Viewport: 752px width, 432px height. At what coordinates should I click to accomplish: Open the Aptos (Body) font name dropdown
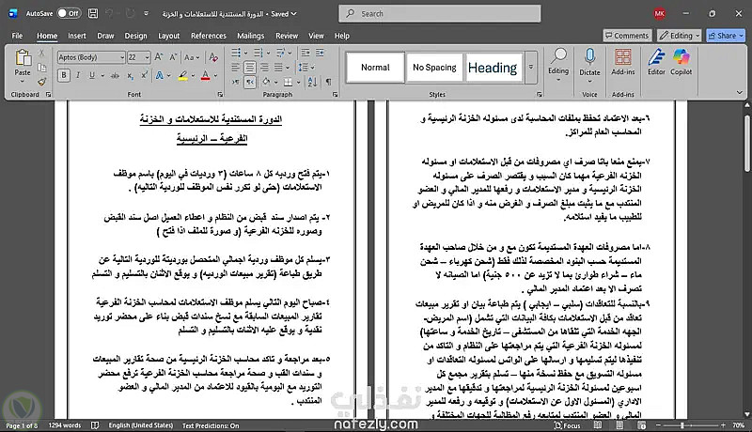[122, 57]
